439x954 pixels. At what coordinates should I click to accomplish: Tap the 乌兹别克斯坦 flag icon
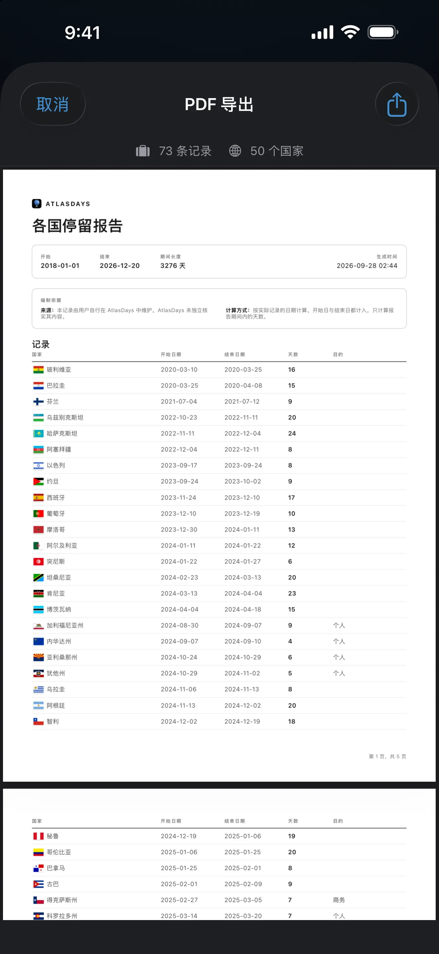[39, 417]
